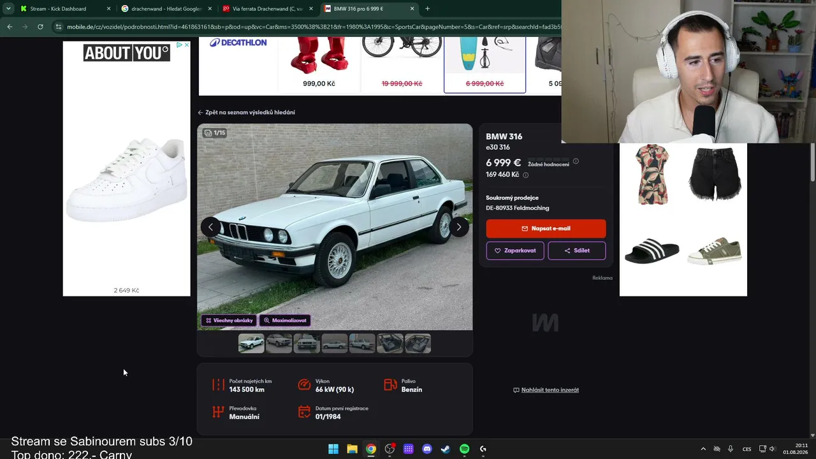Open the OBS Studio taskbar icon
This screenshot has width=816, height=459.
(x=390, y=449)
